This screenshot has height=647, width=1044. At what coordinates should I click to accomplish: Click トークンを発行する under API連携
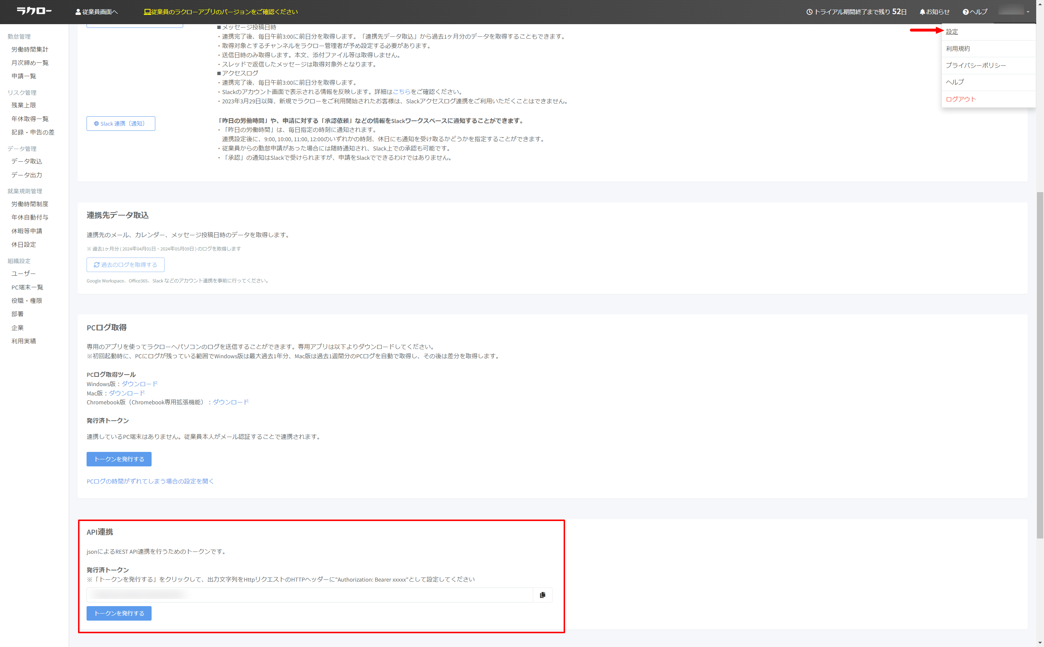(x=119, y=613)
